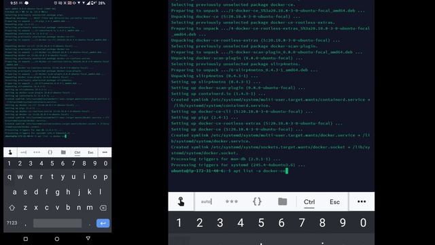Screen dimensions: 435x245
Task: Toggle the Ctrl key in the zoomed toolbar
Action: [x=309, y=202]
